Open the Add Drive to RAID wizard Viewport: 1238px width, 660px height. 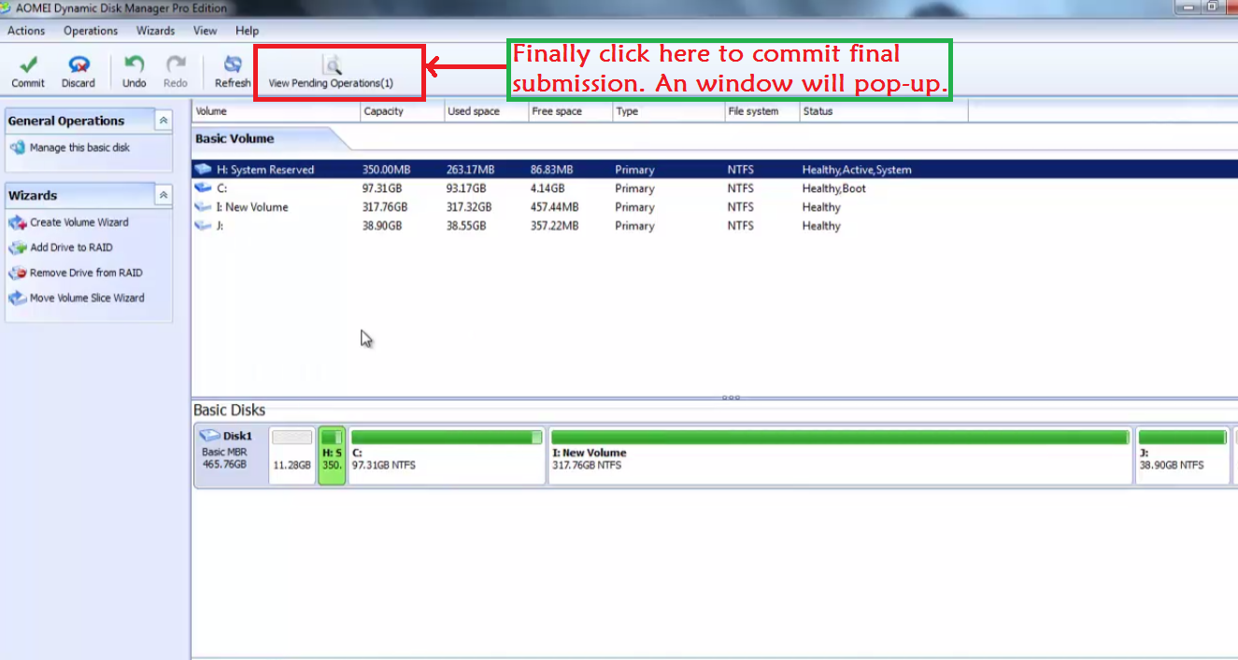(x=71, y=247)
